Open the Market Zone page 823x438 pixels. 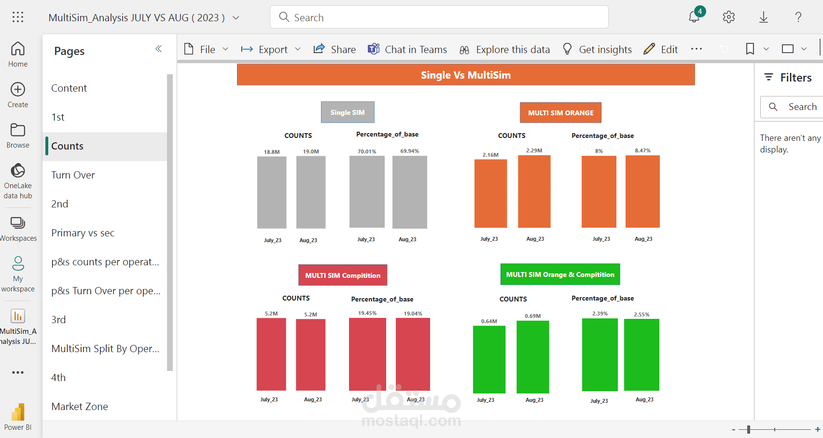click(x=80, y=406)
